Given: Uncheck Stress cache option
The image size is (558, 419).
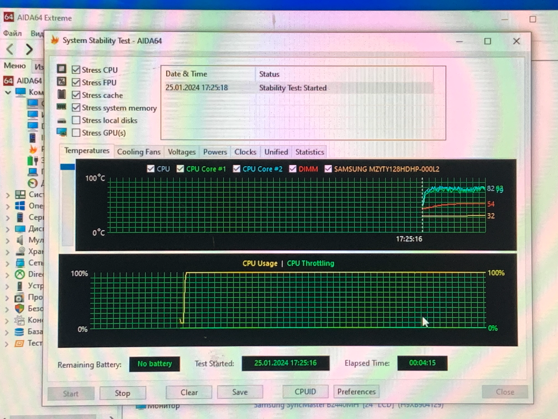Looking at the screenshot, I should point(76,95).
